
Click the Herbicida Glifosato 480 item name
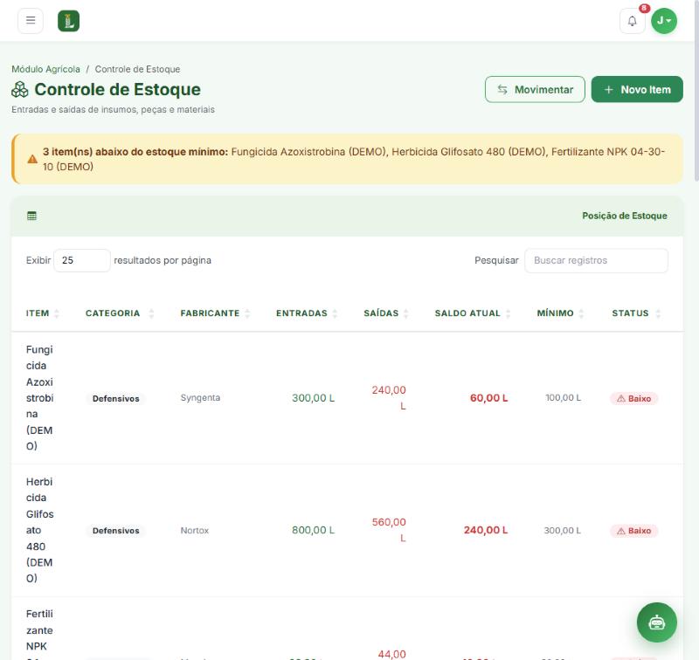(x=39, y=530)
